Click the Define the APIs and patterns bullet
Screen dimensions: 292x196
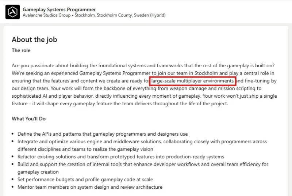coord(103,134)
